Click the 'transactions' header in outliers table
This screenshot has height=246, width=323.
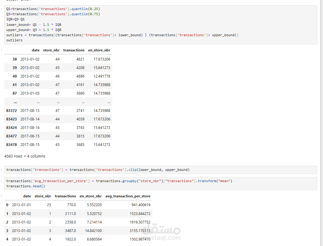(74, 50)
